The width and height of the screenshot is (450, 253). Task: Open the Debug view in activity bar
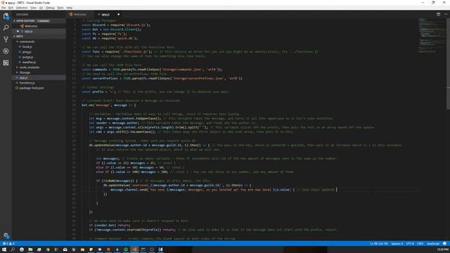click(6, 51)
